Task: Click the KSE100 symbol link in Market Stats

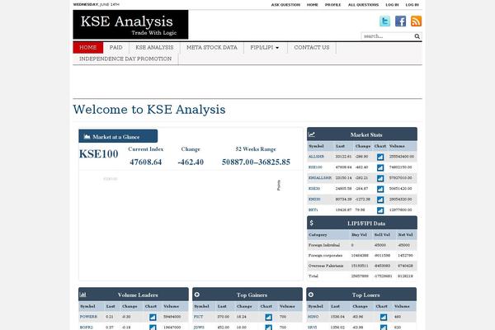Action: point(315,167)
